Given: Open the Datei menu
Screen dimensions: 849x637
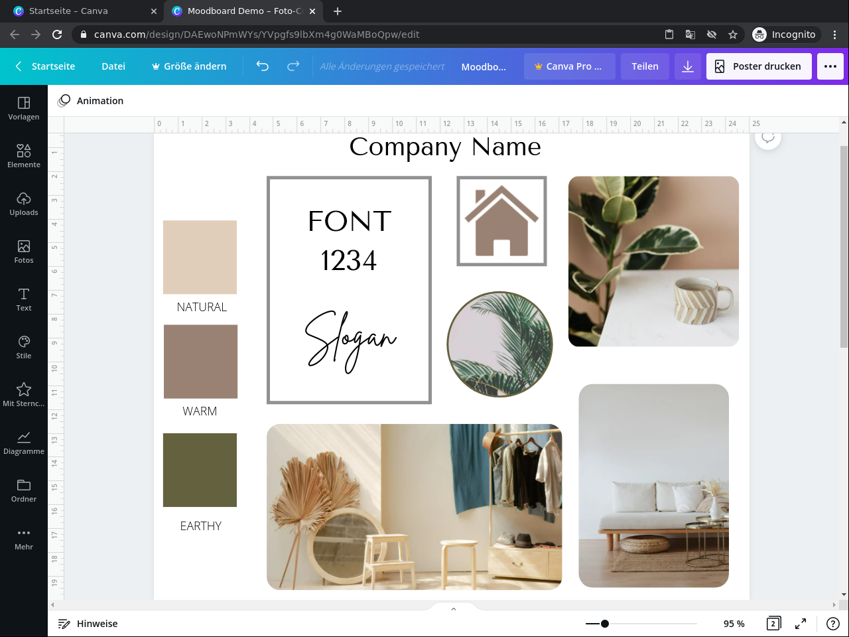Looking at the screenshot, I should [x=113, y=66].
